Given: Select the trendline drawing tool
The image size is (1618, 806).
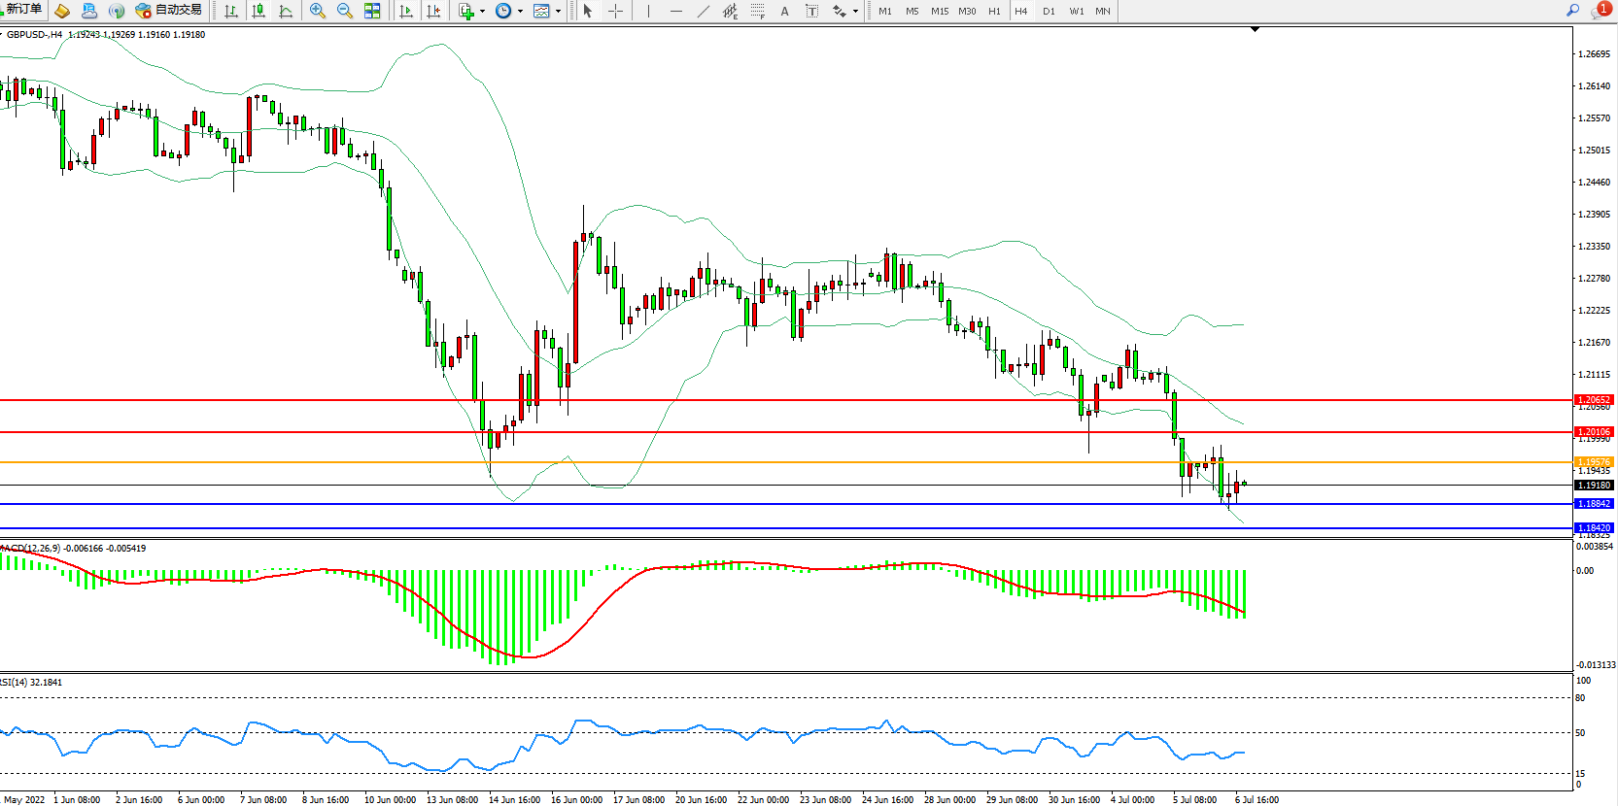Looking at the screenshot, I should [704, 12].
